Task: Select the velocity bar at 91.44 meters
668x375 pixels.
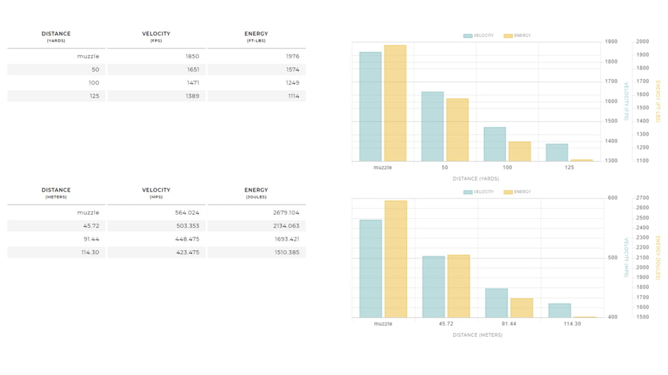Action: click(x=497, y=303)
